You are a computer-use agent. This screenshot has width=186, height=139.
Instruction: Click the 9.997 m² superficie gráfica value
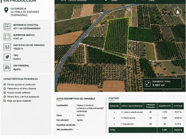click(18, 39)
